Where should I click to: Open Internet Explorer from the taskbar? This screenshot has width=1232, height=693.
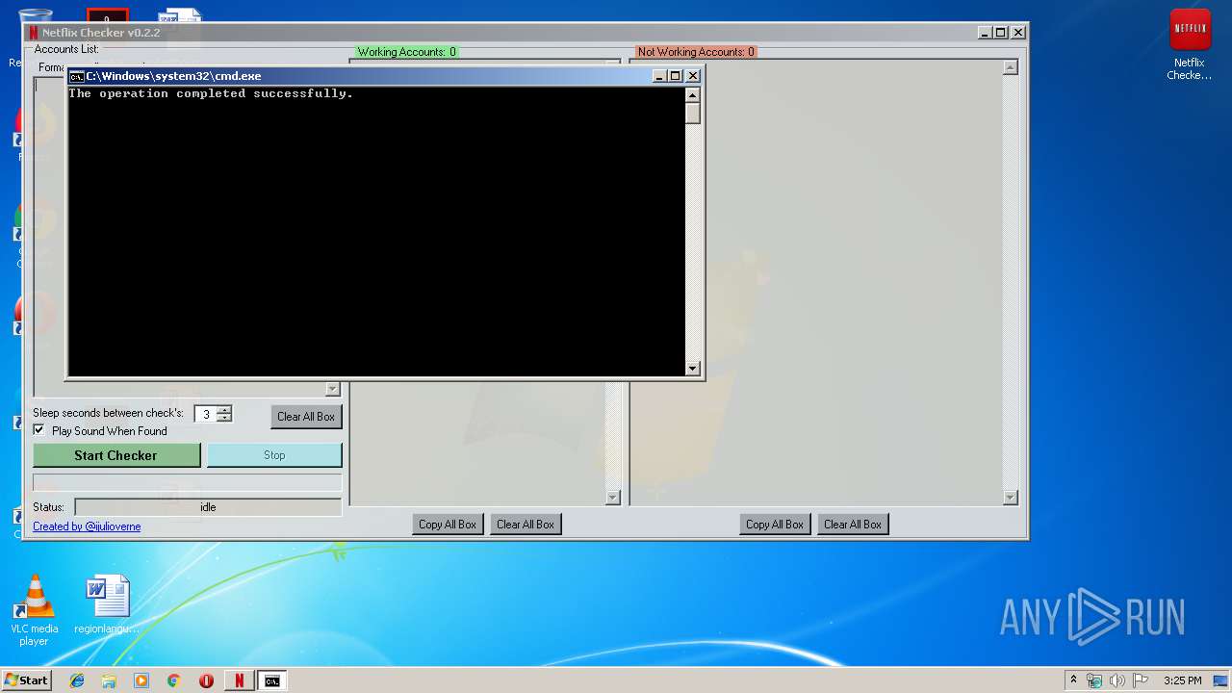(77, 680)
